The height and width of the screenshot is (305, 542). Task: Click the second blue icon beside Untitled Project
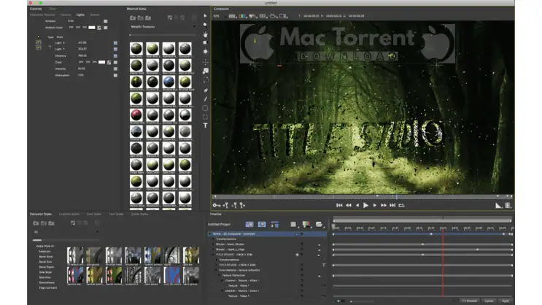click(262, 225)
